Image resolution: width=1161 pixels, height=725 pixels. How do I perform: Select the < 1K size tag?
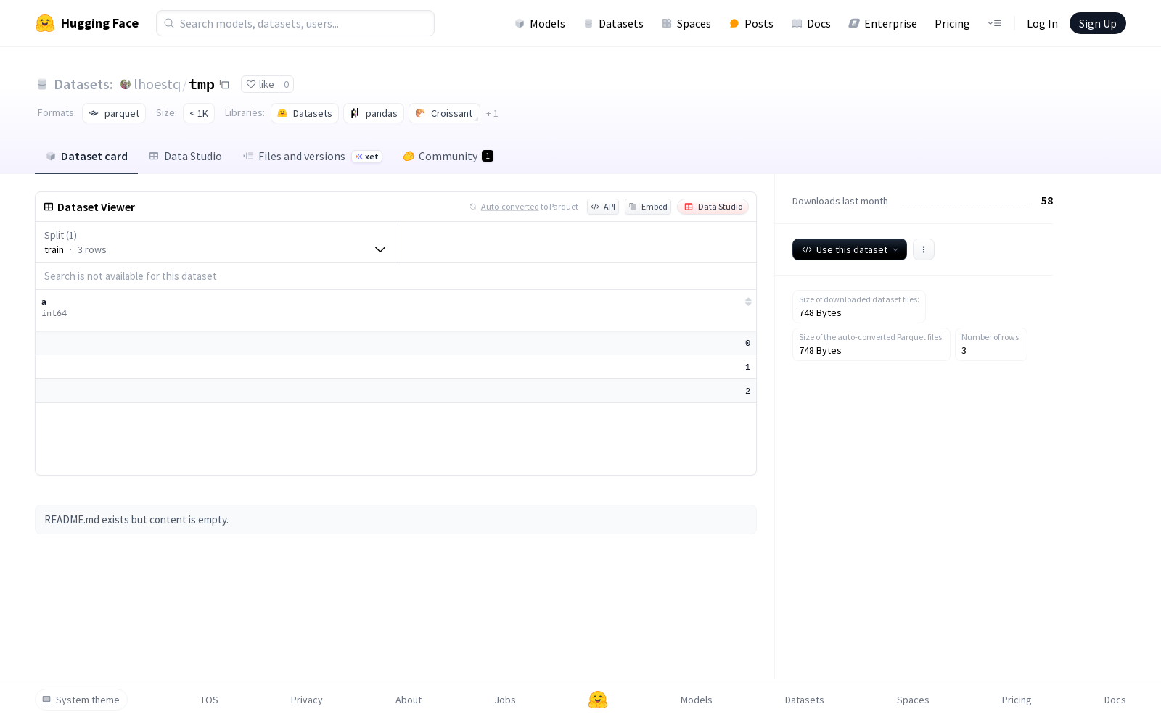[x=199, y=113]
